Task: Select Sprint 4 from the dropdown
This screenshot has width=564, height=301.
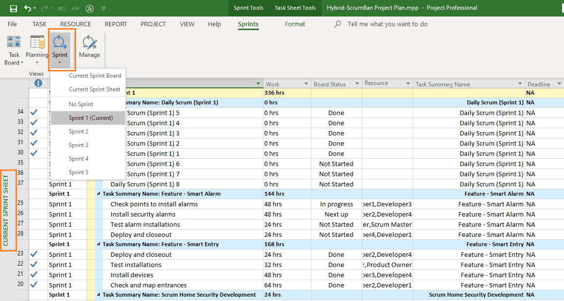Action: (x=79, y=159)
